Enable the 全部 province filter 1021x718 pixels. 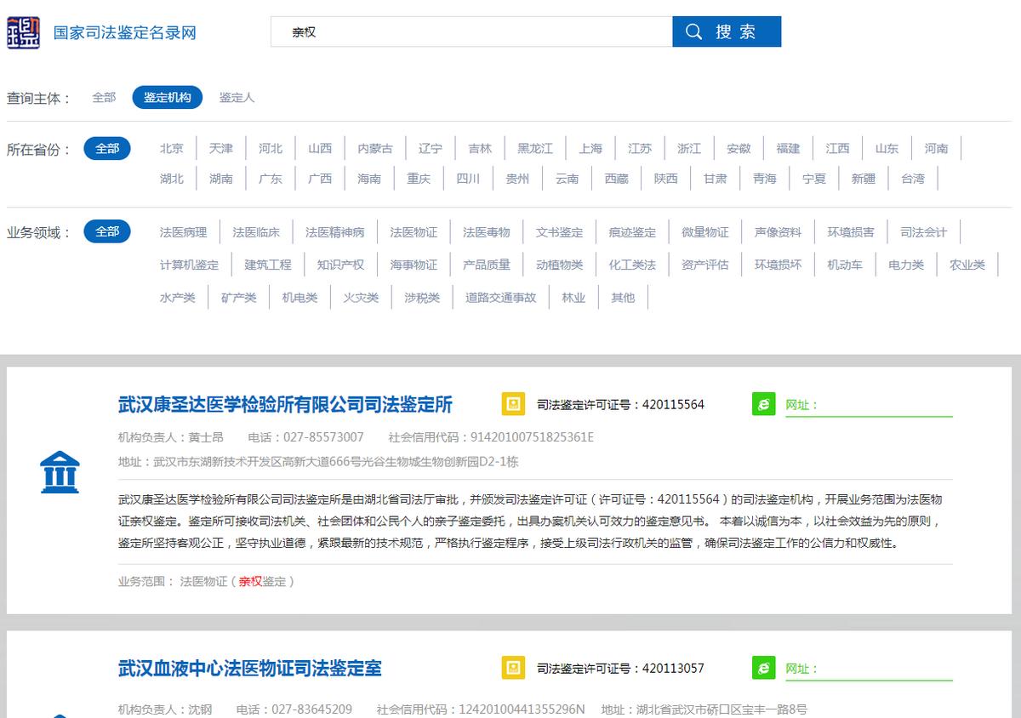point(107,148)
